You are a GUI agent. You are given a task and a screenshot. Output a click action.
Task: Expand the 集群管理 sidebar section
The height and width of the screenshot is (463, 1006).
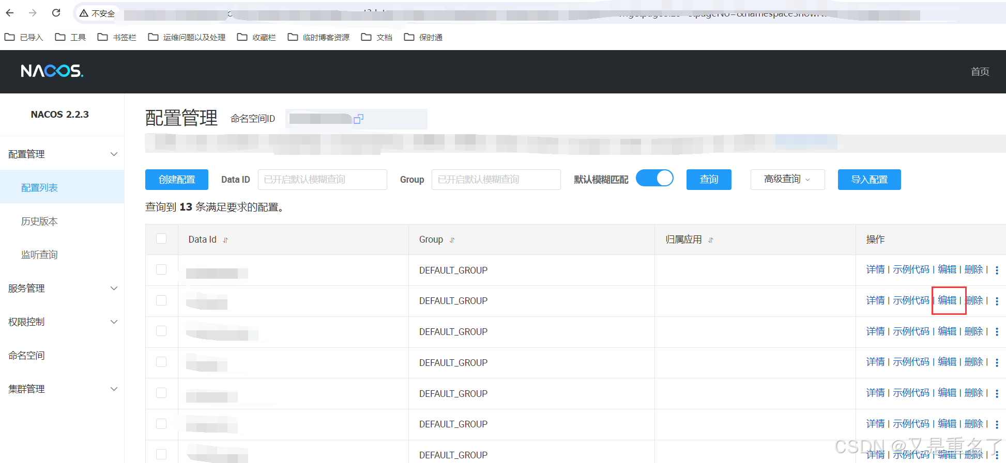62,389
